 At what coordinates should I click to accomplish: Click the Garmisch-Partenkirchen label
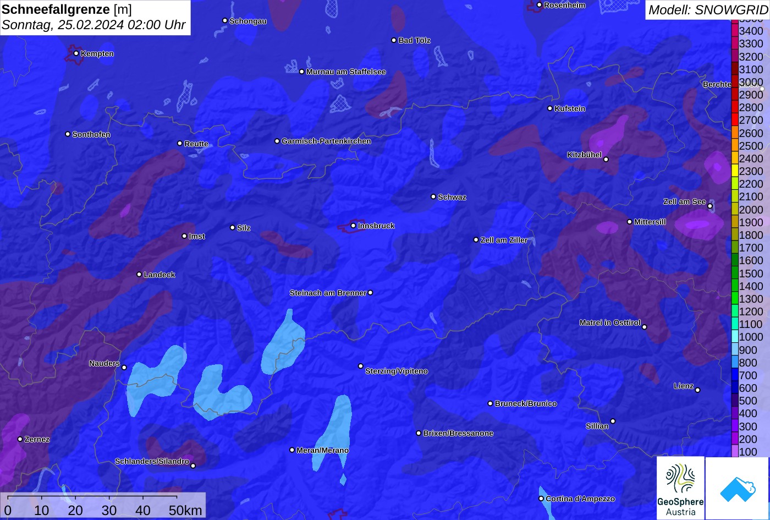(326, 141)
